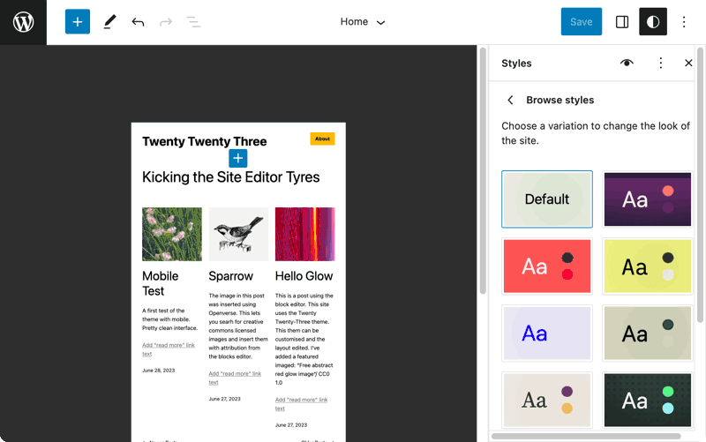The height and width of the screenshot is (442, 706).
Task: Open the Hello Glow post title
Action: (x=304, y=276)
